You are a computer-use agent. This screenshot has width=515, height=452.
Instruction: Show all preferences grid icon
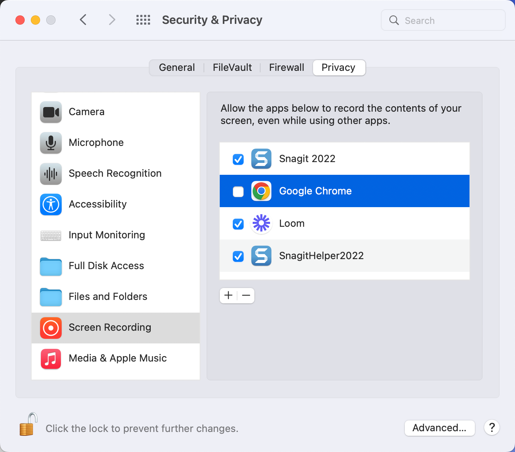tap(143, 20)
